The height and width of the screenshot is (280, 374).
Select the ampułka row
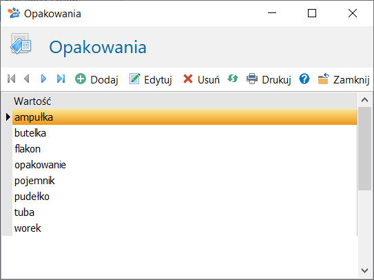click(x=185, y=117)
